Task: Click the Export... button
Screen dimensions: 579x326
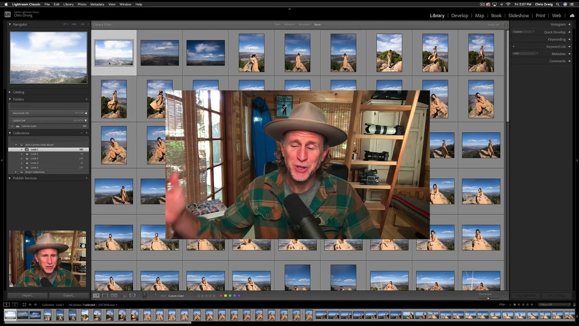Action: (x=69, y=296)
